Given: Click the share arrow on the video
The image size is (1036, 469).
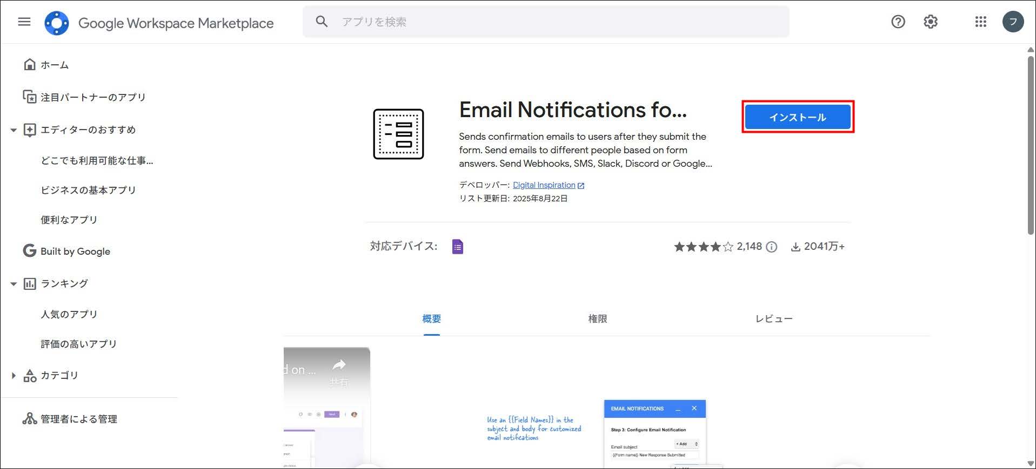Looking at the screenshot, I should coord(339,365).
